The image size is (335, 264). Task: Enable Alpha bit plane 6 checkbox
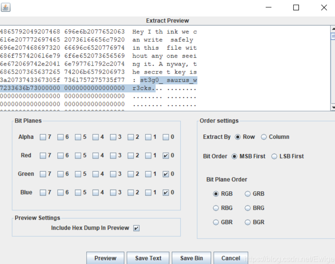tap(60, 137)
